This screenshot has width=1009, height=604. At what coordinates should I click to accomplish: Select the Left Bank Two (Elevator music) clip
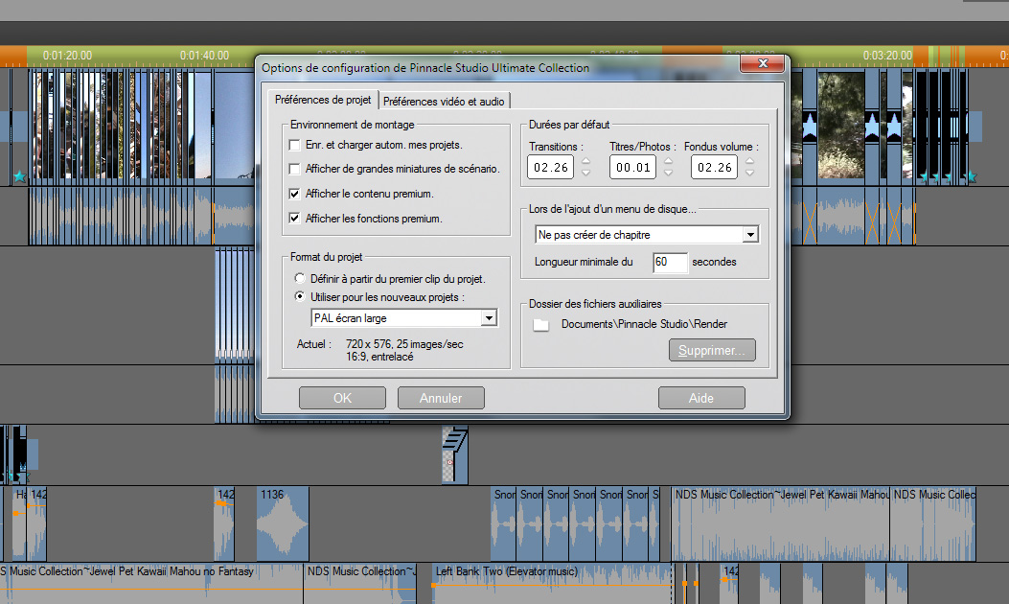click(554, 584)
